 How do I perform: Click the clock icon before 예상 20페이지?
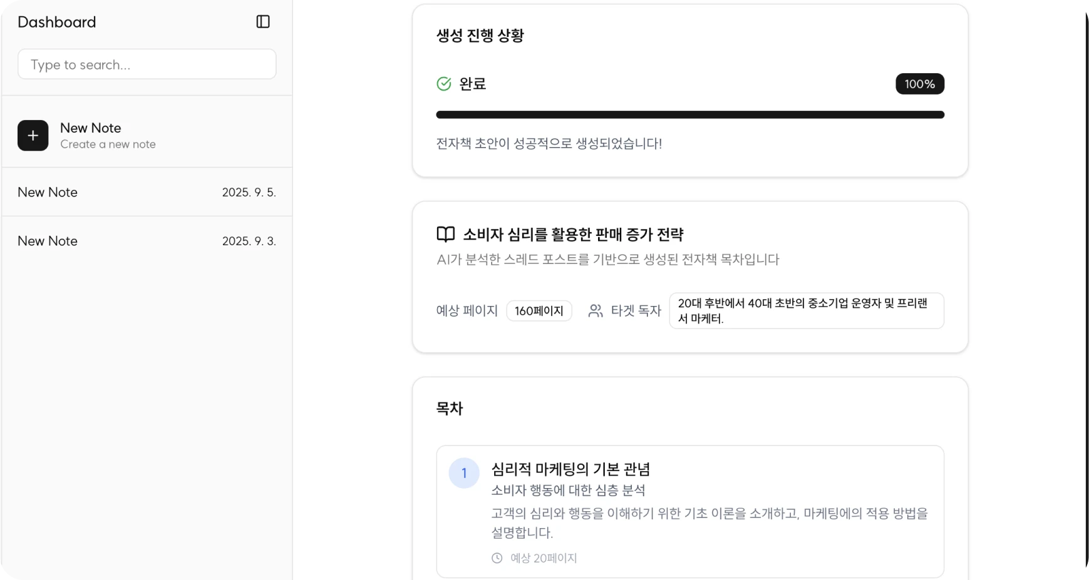point(497,558)
